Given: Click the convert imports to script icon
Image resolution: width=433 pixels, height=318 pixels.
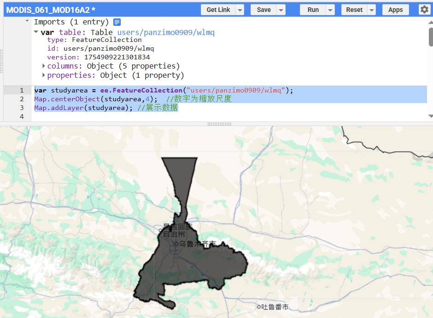Looking at the screenshot, I should pos(117,22).
